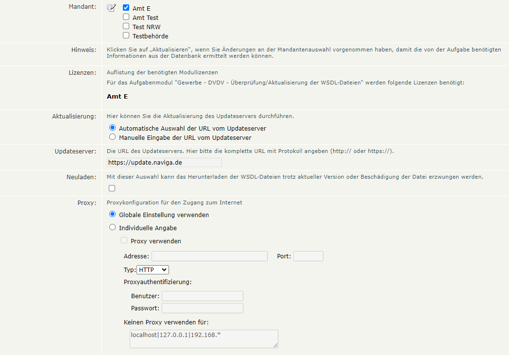Choose Manuelle Eingabe der URL option
Screen dimensions: 509x355
[x=113, y=137]
